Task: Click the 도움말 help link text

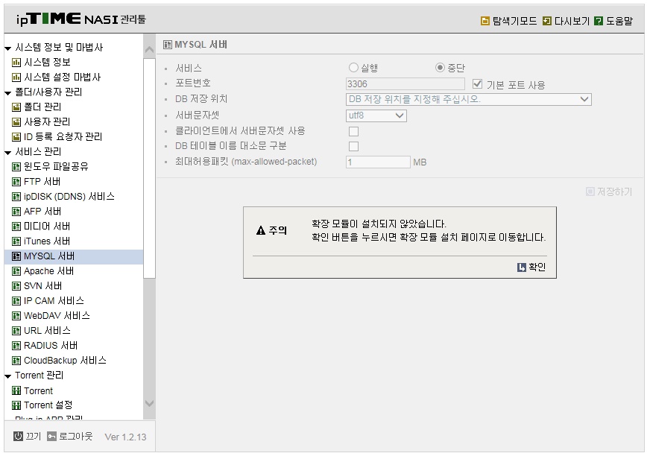Action: pyautogui.click(x=619, y=21)
